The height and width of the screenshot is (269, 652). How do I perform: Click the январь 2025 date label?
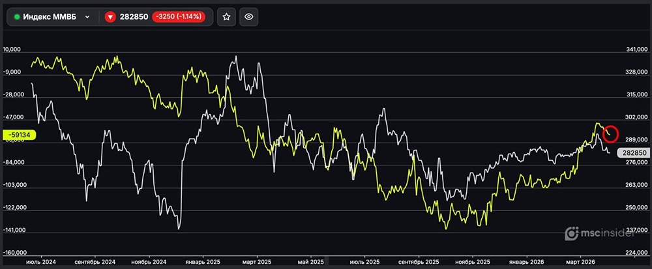point(203,262)
